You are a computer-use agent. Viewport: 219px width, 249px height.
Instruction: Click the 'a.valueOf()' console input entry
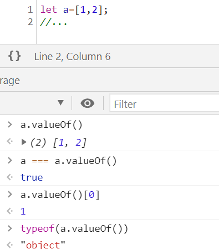tap(52, 124)
